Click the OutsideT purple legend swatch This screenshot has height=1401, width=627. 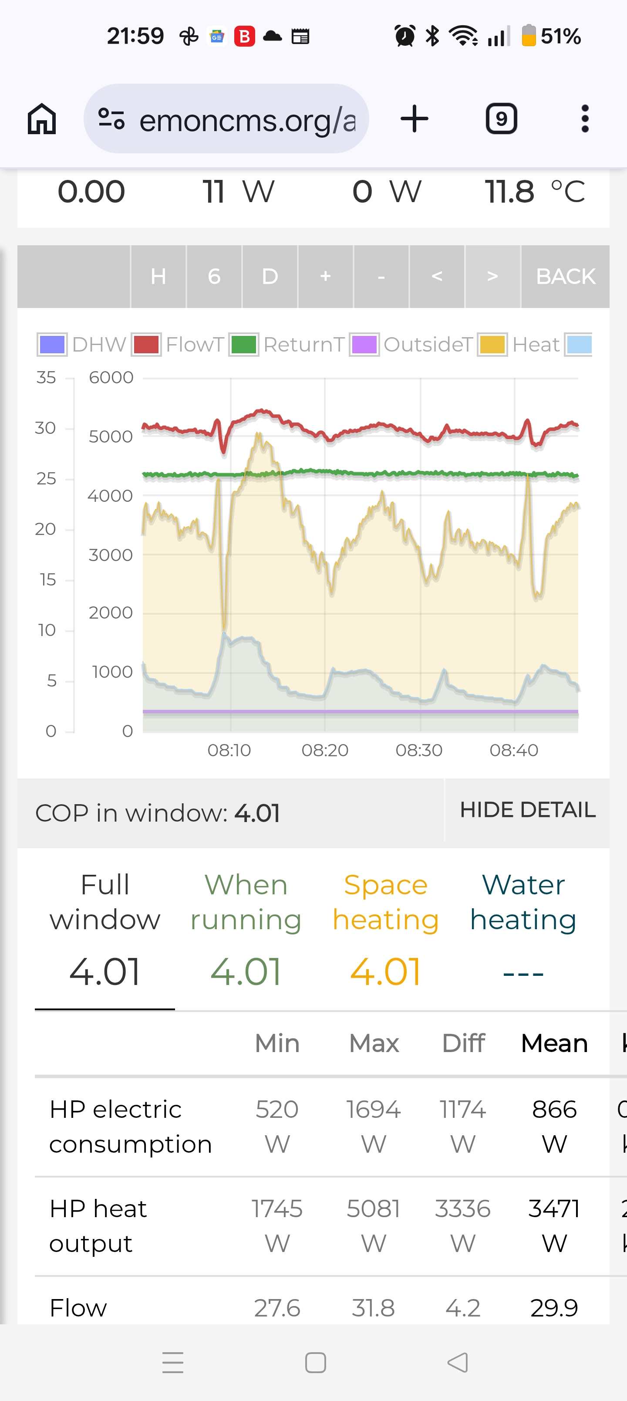364,345
